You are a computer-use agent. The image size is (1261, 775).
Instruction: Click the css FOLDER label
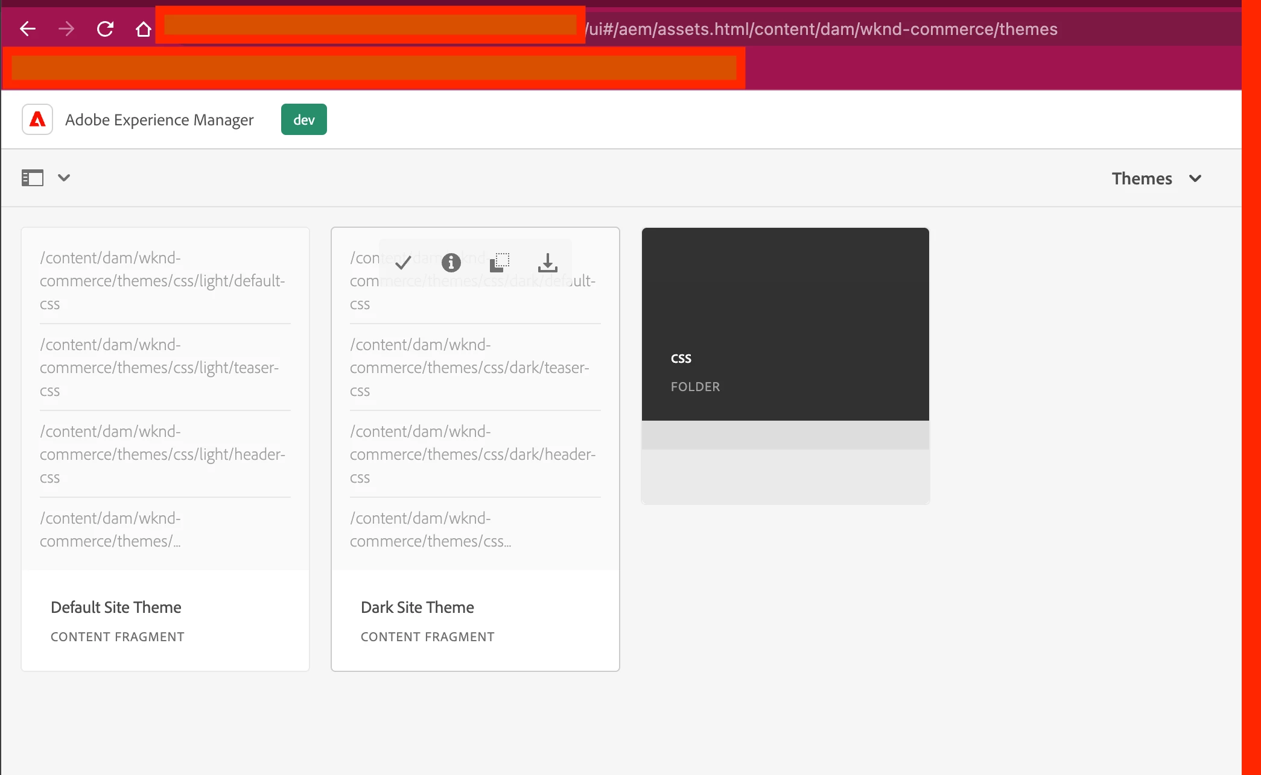[x=695, y=386]
